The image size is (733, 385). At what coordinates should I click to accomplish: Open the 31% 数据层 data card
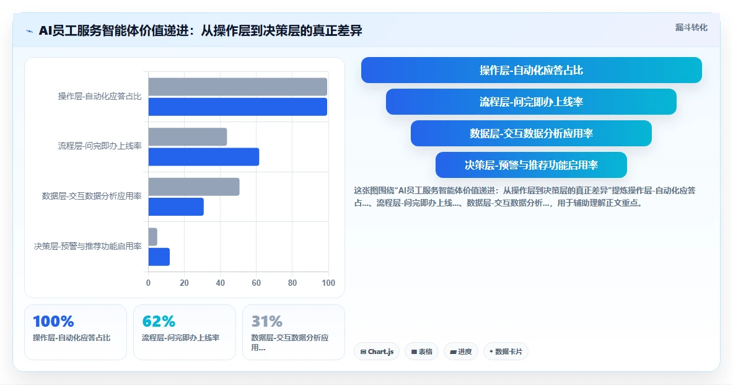tap(294, 332)
